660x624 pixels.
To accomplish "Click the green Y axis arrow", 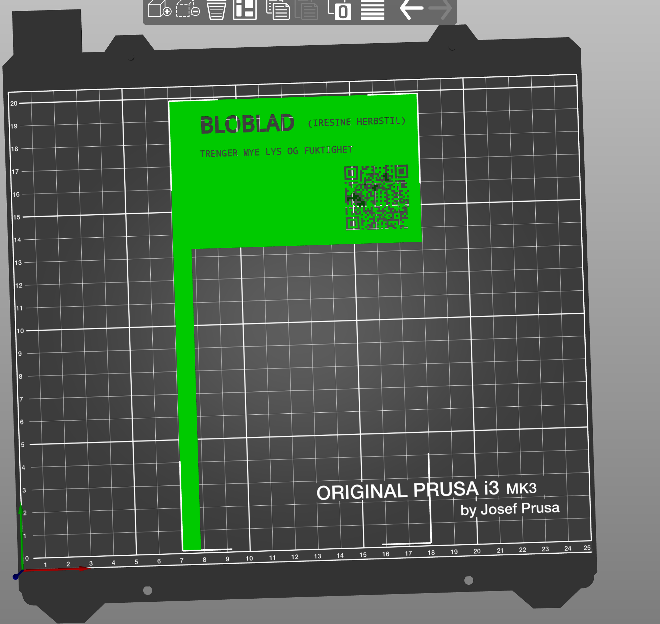I will click(x=21, y=534).
